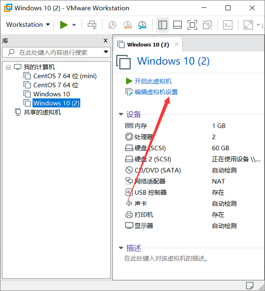
Task: Click the NAT network adapter value
Action: coord(219,182)
